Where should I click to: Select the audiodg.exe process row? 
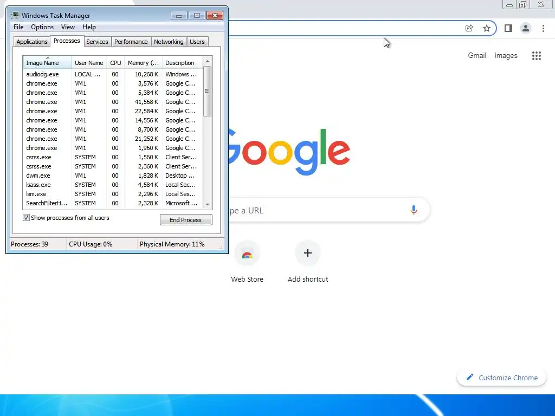coord(113,74)
